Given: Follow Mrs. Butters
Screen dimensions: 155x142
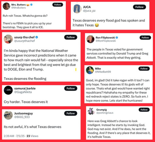Looking at the screenshot, I should point(58,5).
